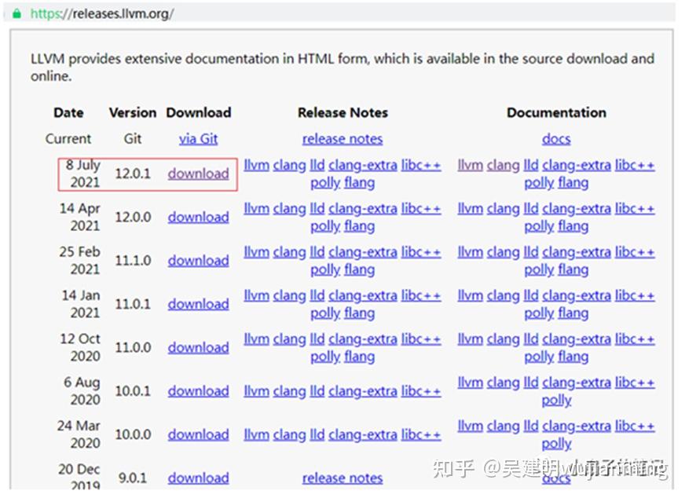685x498 pixels.
Task: Open llvm release notes for 11.1.0
Action: 256,252
